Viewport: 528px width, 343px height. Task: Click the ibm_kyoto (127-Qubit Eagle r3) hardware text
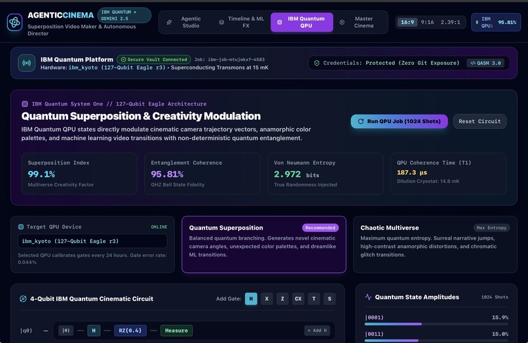click(117, 67)
